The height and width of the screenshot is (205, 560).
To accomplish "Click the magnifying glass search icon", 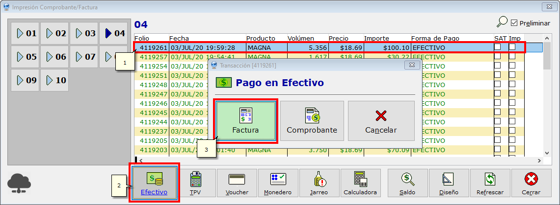I will 502,22.
